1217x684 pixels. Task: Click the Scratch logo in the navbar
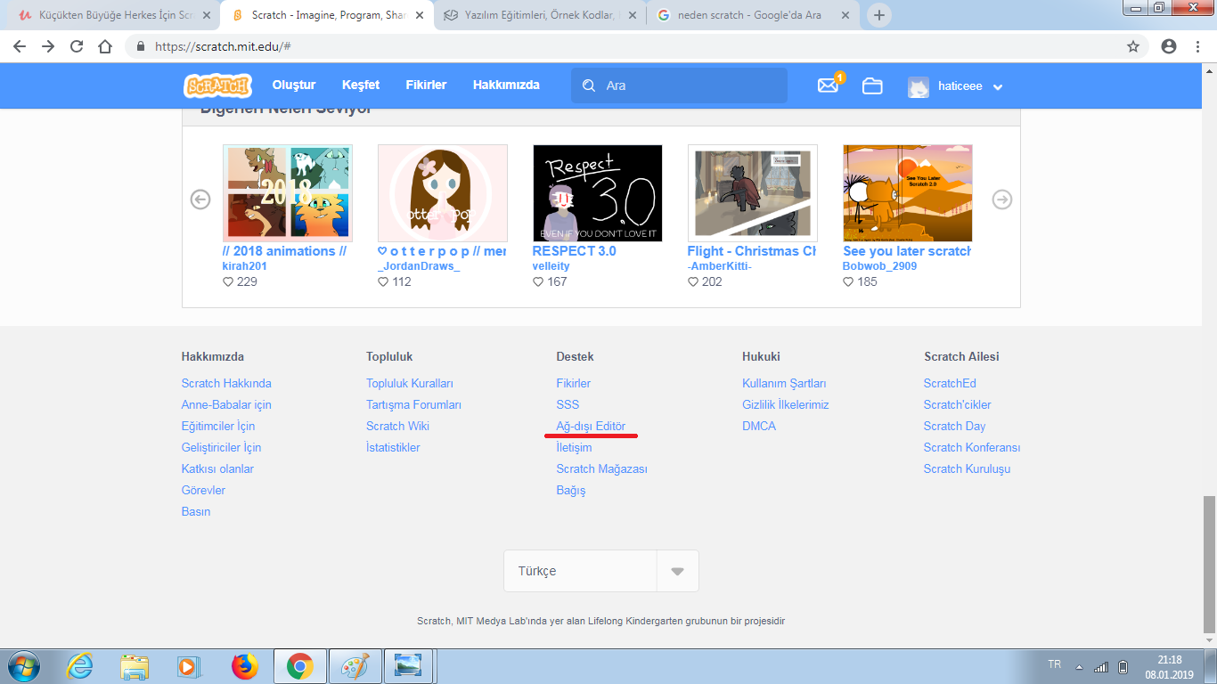(x=218, y=85)
